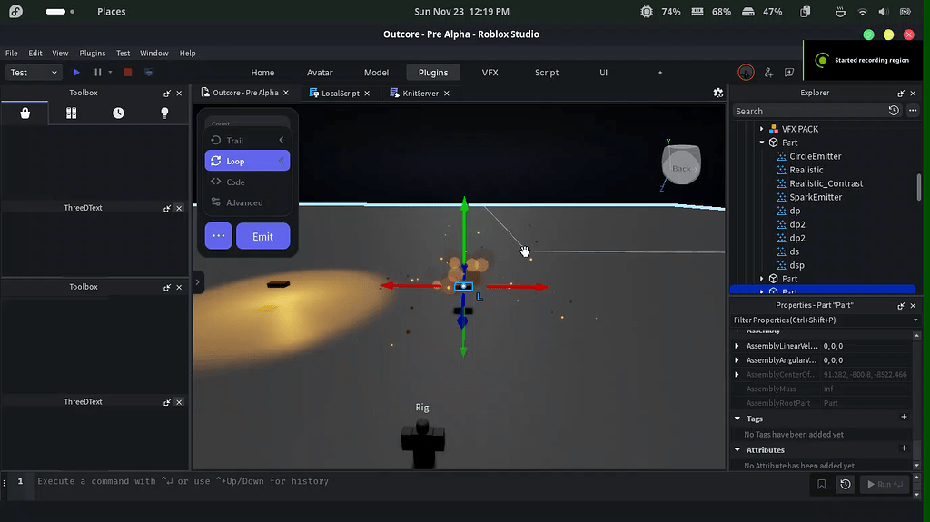Screen dimensions: 930x522
Task: Expand the Part node below dsp
Action: (762, 279)
